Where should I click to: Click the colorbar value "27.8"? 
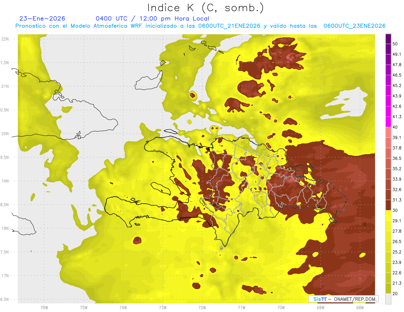tap(397, 231)
